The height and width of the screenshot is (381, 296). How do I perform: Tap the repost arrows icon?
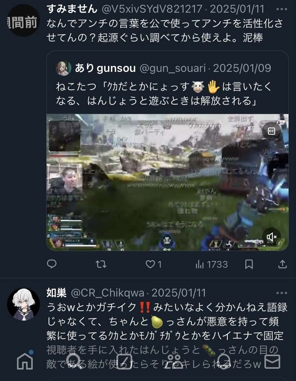(101, 264)
